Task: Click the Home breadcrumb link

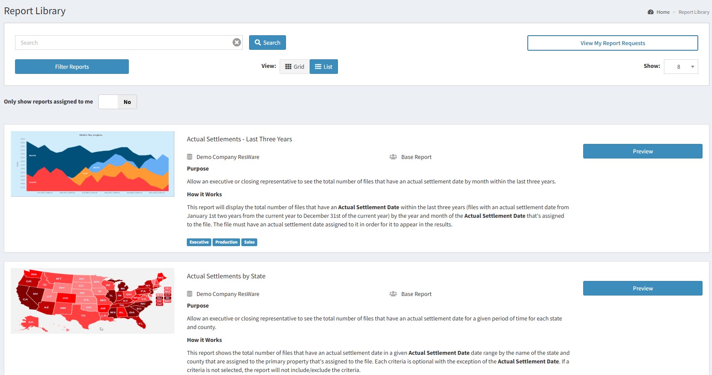Action: coord(663,12)
